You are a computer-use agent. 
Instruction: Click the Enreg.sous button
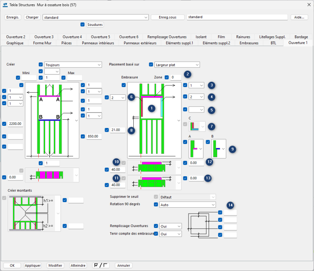(167, 17)
